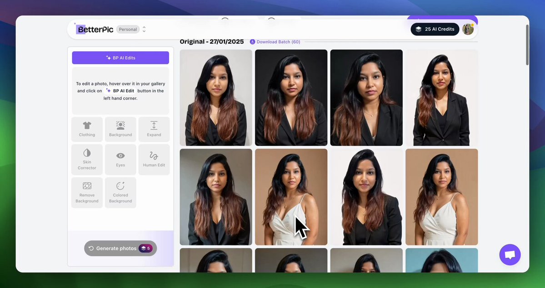Screen dimensions: 545x288
Task: Expand the Personal workspace switcher arrows
Action: click(x=144, y=29)
